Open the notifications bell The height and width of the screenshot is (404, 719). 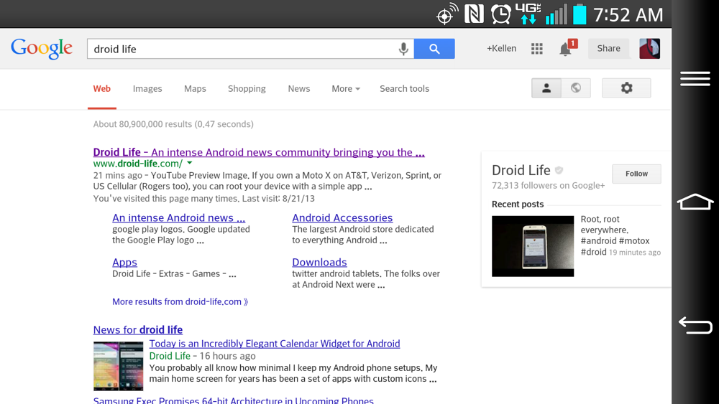pyautogui.click(x=566, y=49)
